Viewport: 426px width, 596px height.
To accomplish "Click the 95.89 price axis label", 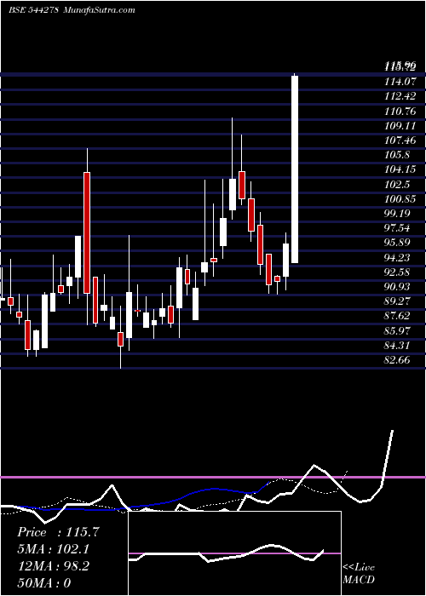I will pyautogui.click(x=398, y=243).
